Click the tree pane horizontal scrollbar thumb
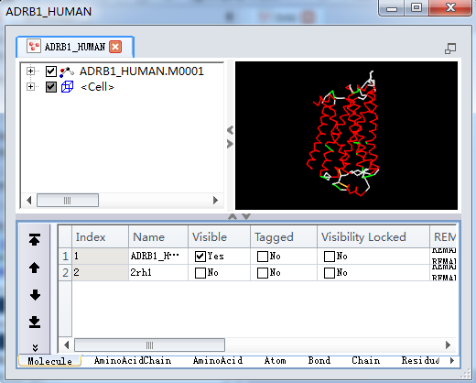Image resolution: width=476 pixels, height=383 pixels. [68, 201]
